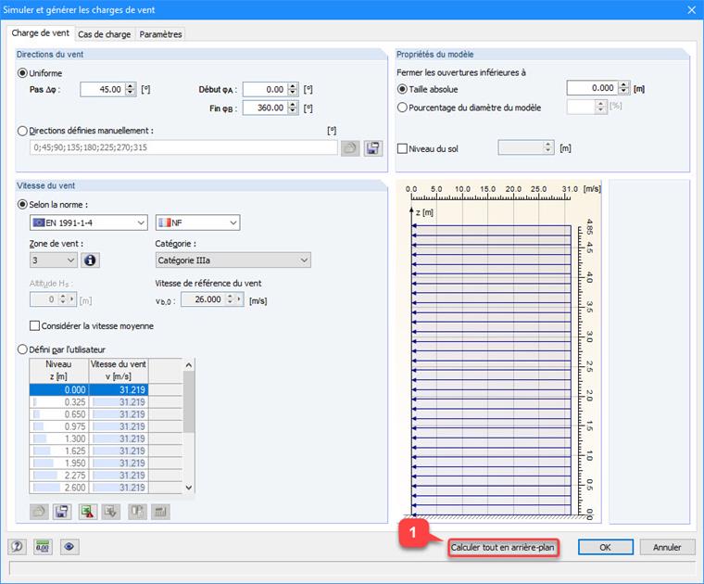Click the last table icon below the table

click(x=160, y=512)
